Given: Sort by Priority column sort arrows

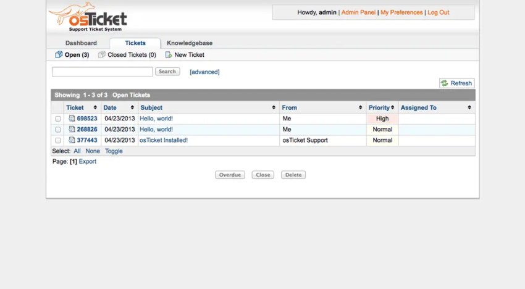Looking at the screenshot, I should (x=392, y=107).
